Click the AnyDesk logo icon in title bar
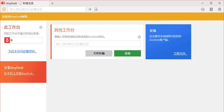The width and height of the screenshot is (224, 112). click(x=3, y=3)
